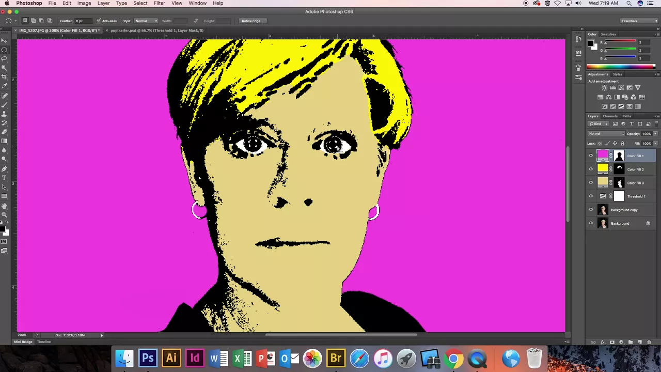The height and width of the screenshot is (372, 661).
Task: Select the Pen tool
Action: [5, 169]
